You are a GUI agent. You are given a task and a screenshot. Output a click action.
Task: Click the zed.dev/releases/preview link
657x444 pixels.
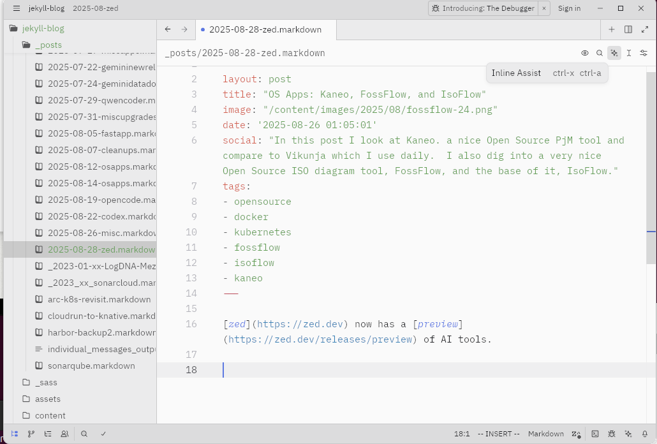pos(321,339)
